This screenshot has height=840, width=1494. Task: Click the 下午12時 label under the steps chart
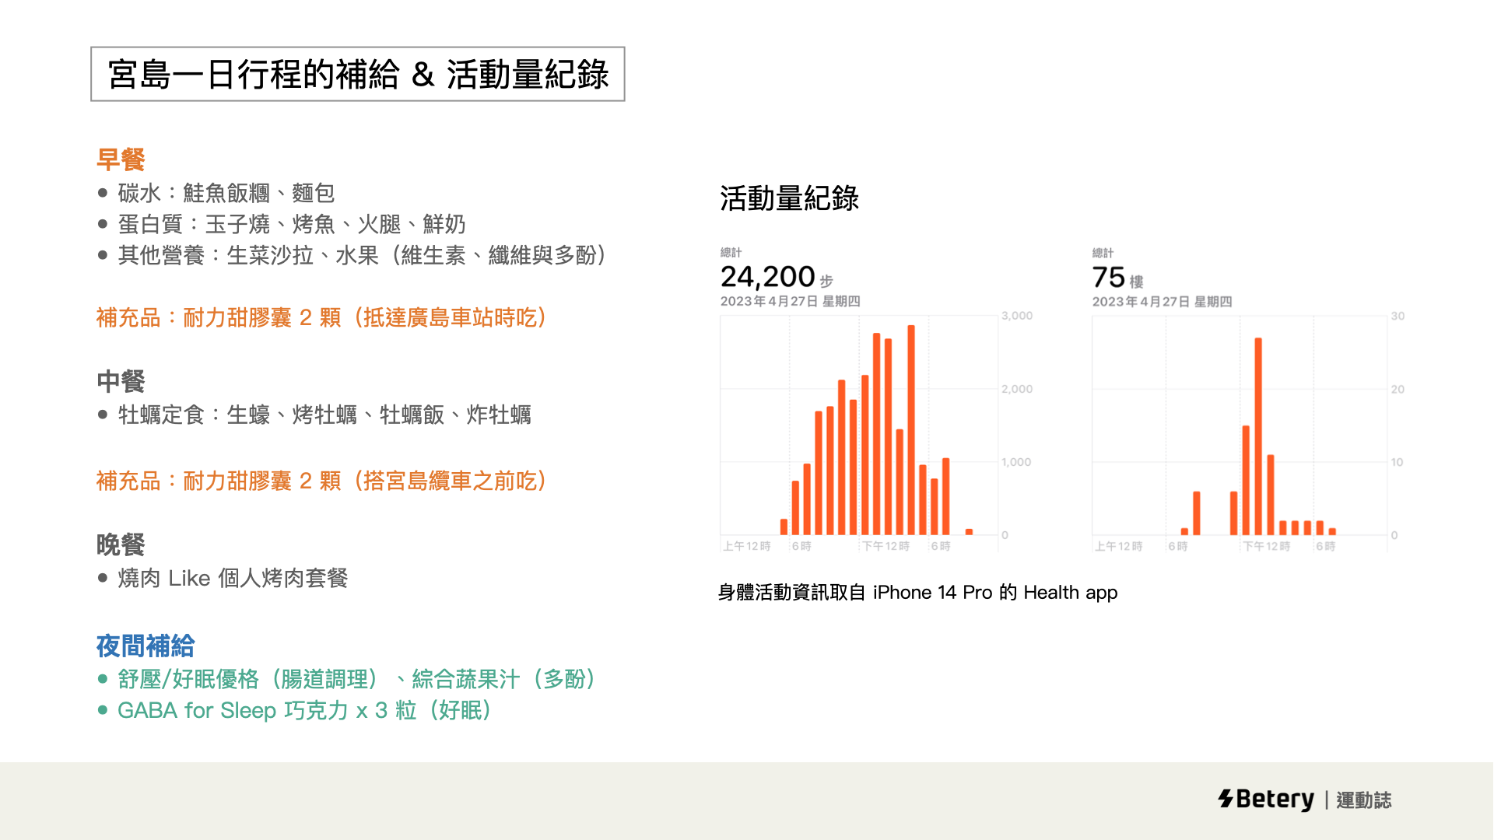(886, 546)
